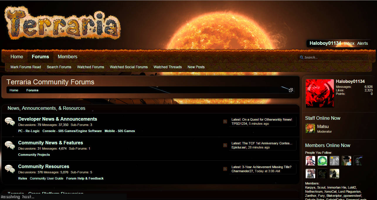Open the Inbox
This screenshot has height=200, width=377.
(x=349, y=43)
